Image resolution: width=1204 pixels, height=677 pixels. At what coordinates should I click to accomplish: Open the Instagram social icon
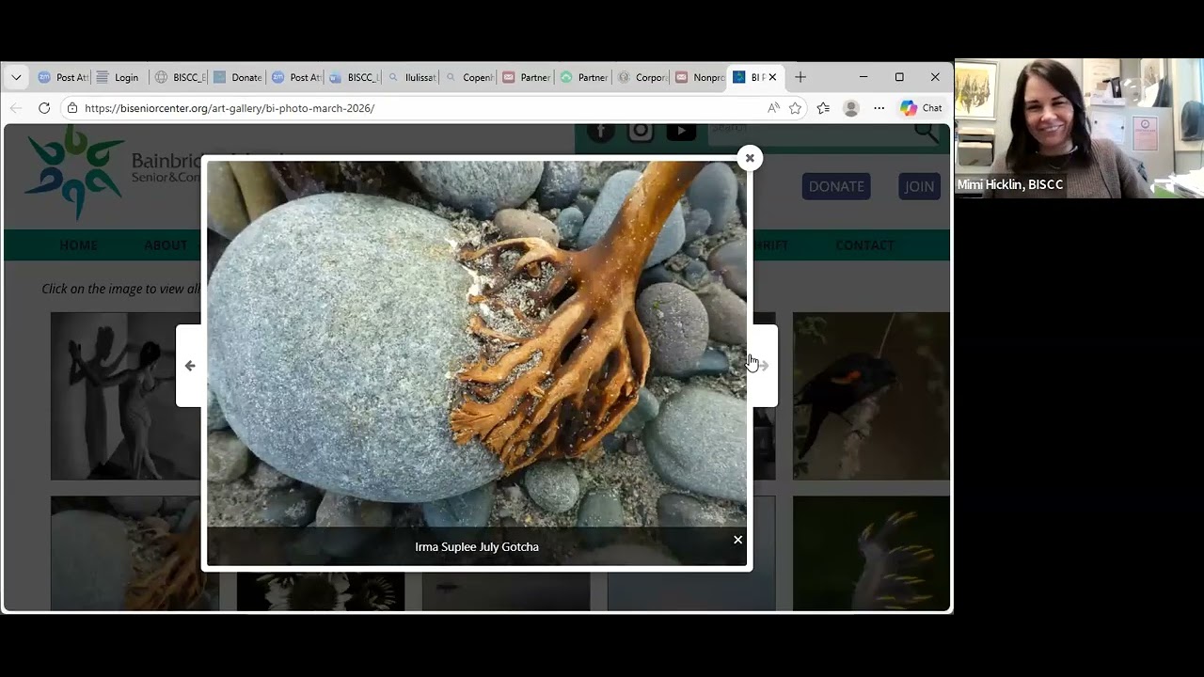tap(641, 132)
